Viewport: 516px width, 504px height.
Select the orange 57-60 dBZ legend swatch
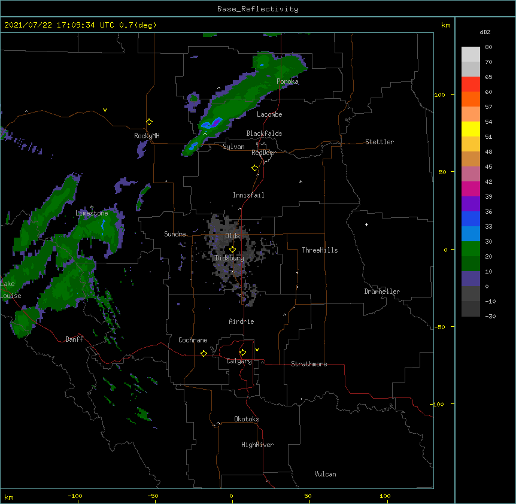pos(471,99)
